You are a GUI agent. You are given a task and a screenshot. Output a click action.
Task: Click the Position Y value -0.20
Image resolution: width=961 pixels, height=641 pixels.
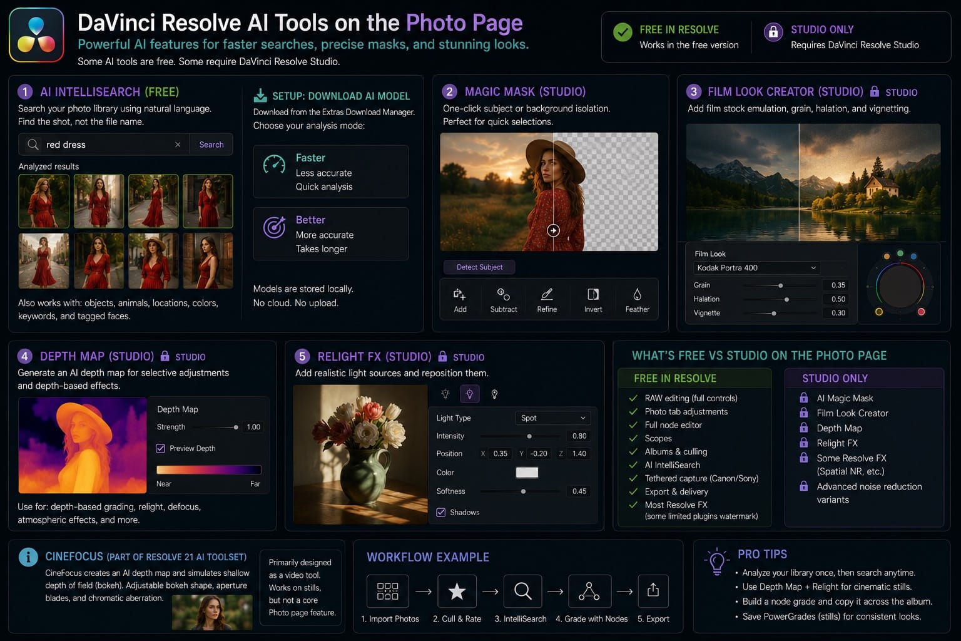coord(539,454)
